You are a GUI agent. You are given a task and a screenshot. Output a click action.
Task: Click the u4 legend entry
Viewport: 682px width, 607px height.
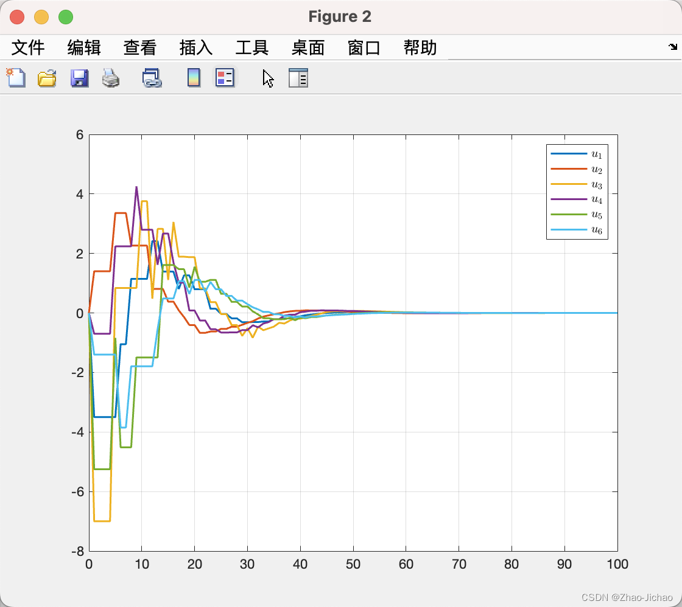click(577, 199)
